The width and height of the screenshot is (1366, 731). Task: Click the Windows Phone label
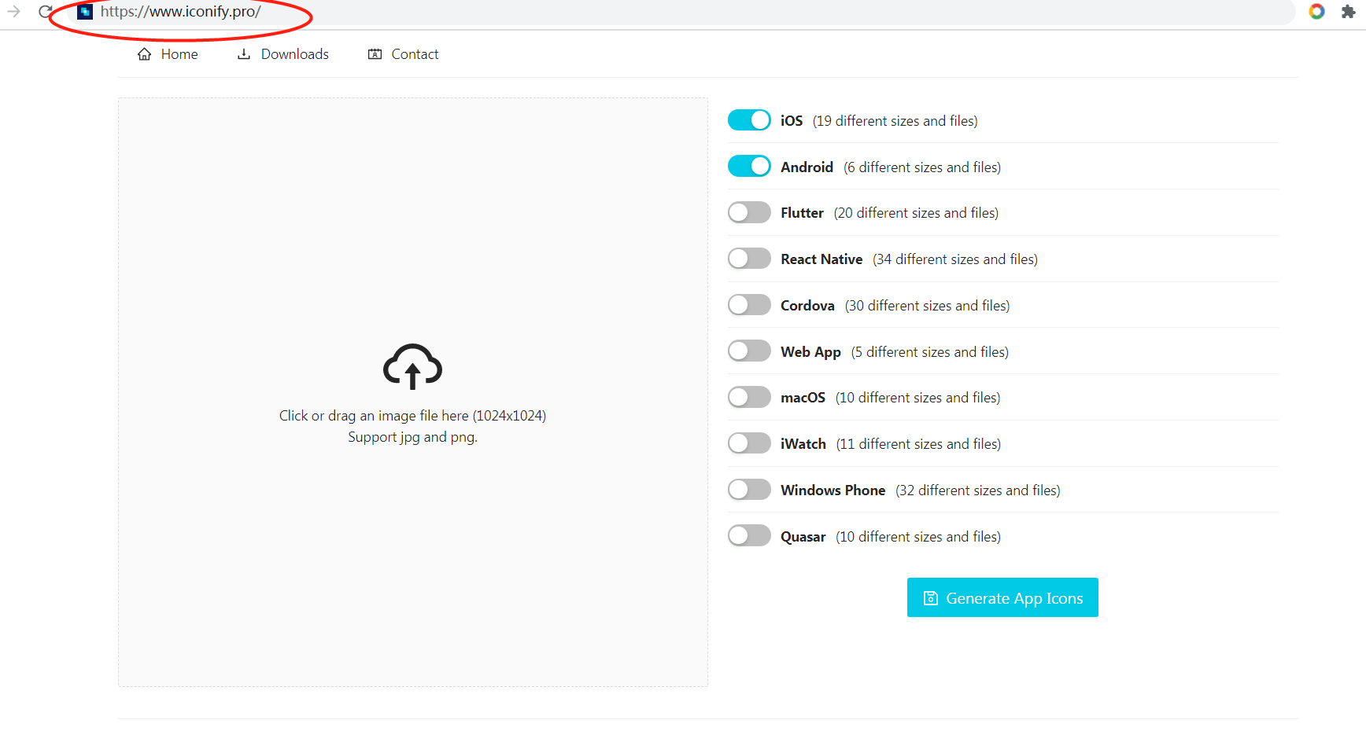833,490
